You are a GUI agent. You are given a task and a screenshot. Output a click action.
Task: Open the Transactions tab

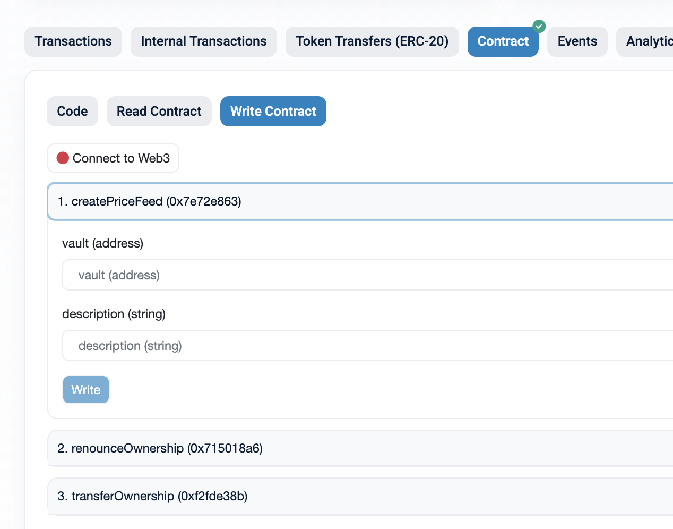pos(73,41)
